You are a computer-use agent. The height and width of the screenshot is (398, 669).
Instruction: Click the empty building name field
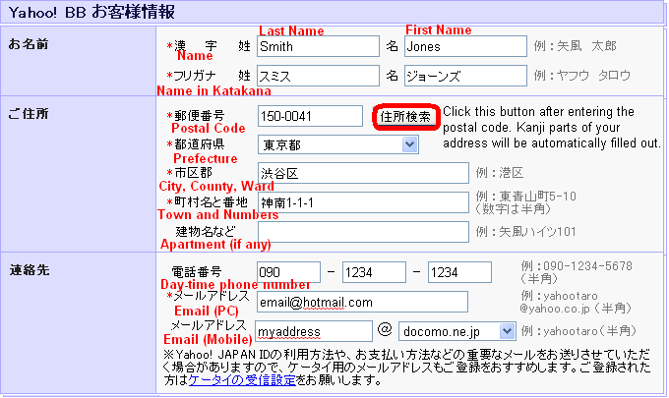click(x=363, y=232)
